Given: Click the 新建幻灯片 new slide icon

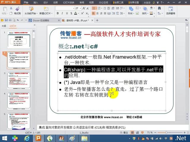Looking at the screenshot, I should [x=46, y=9].
